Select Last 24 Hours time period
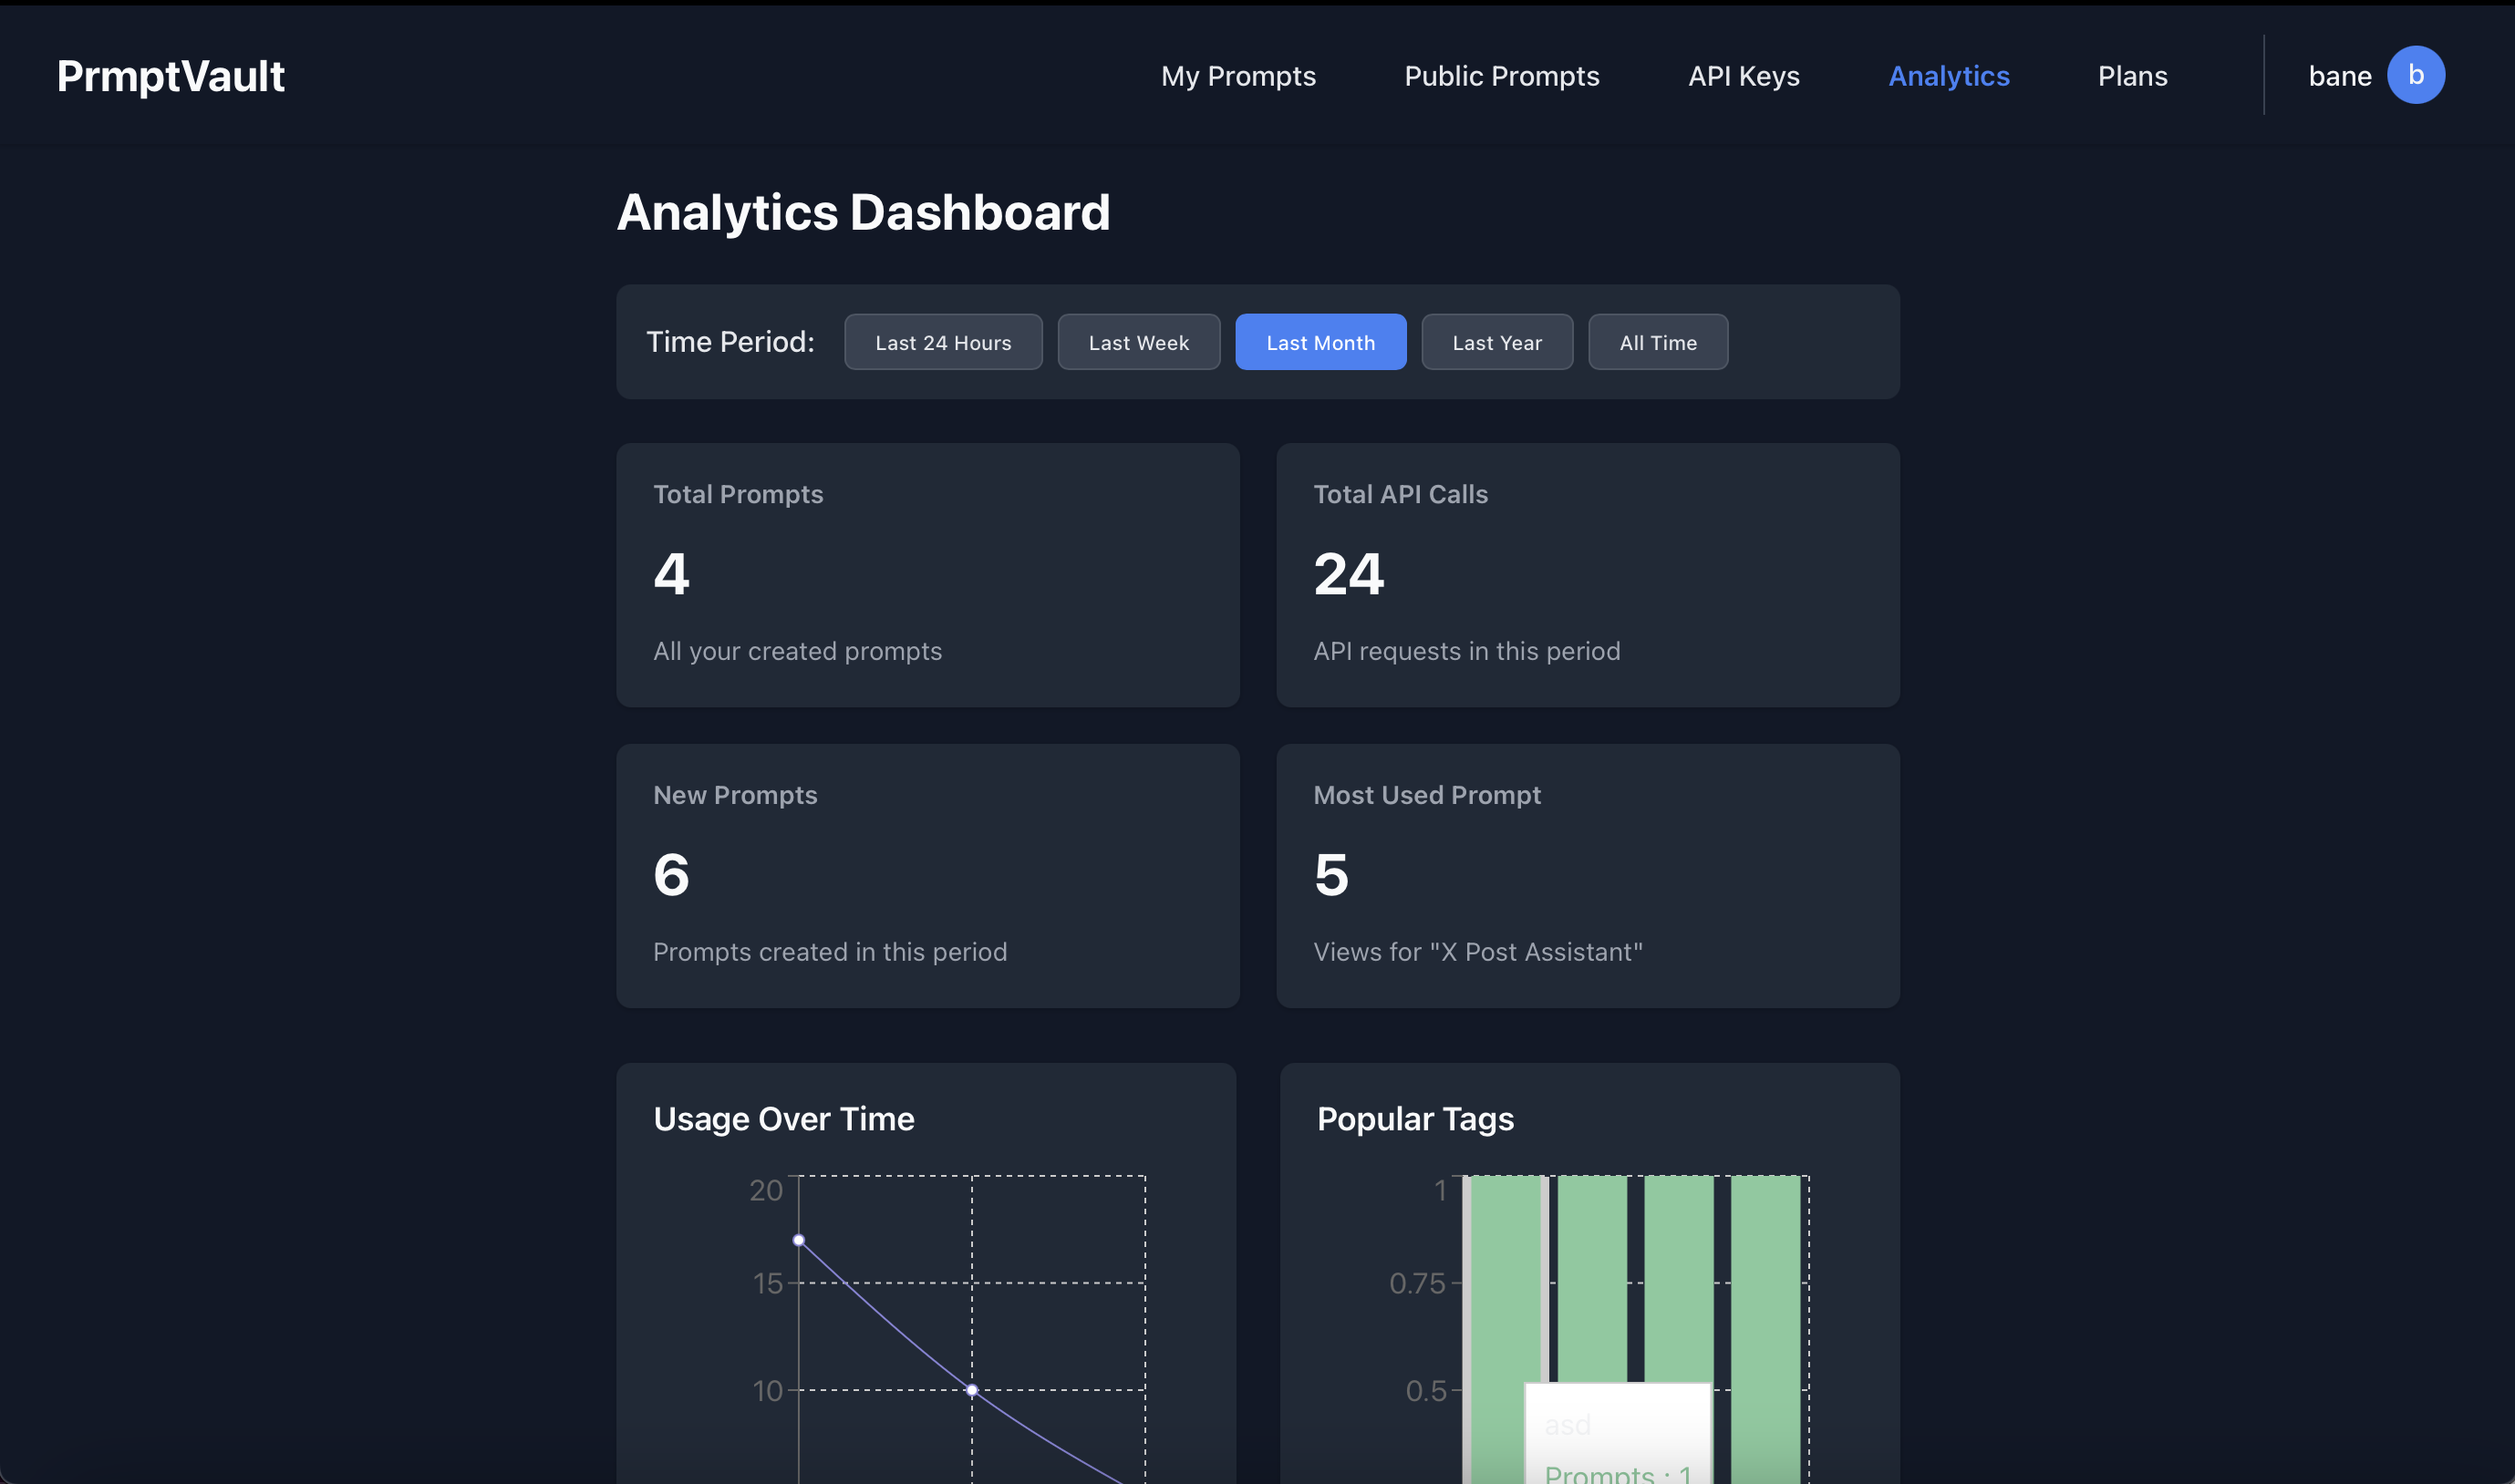Viewport: 2515px width, 1484px height. tap(942, 342)
